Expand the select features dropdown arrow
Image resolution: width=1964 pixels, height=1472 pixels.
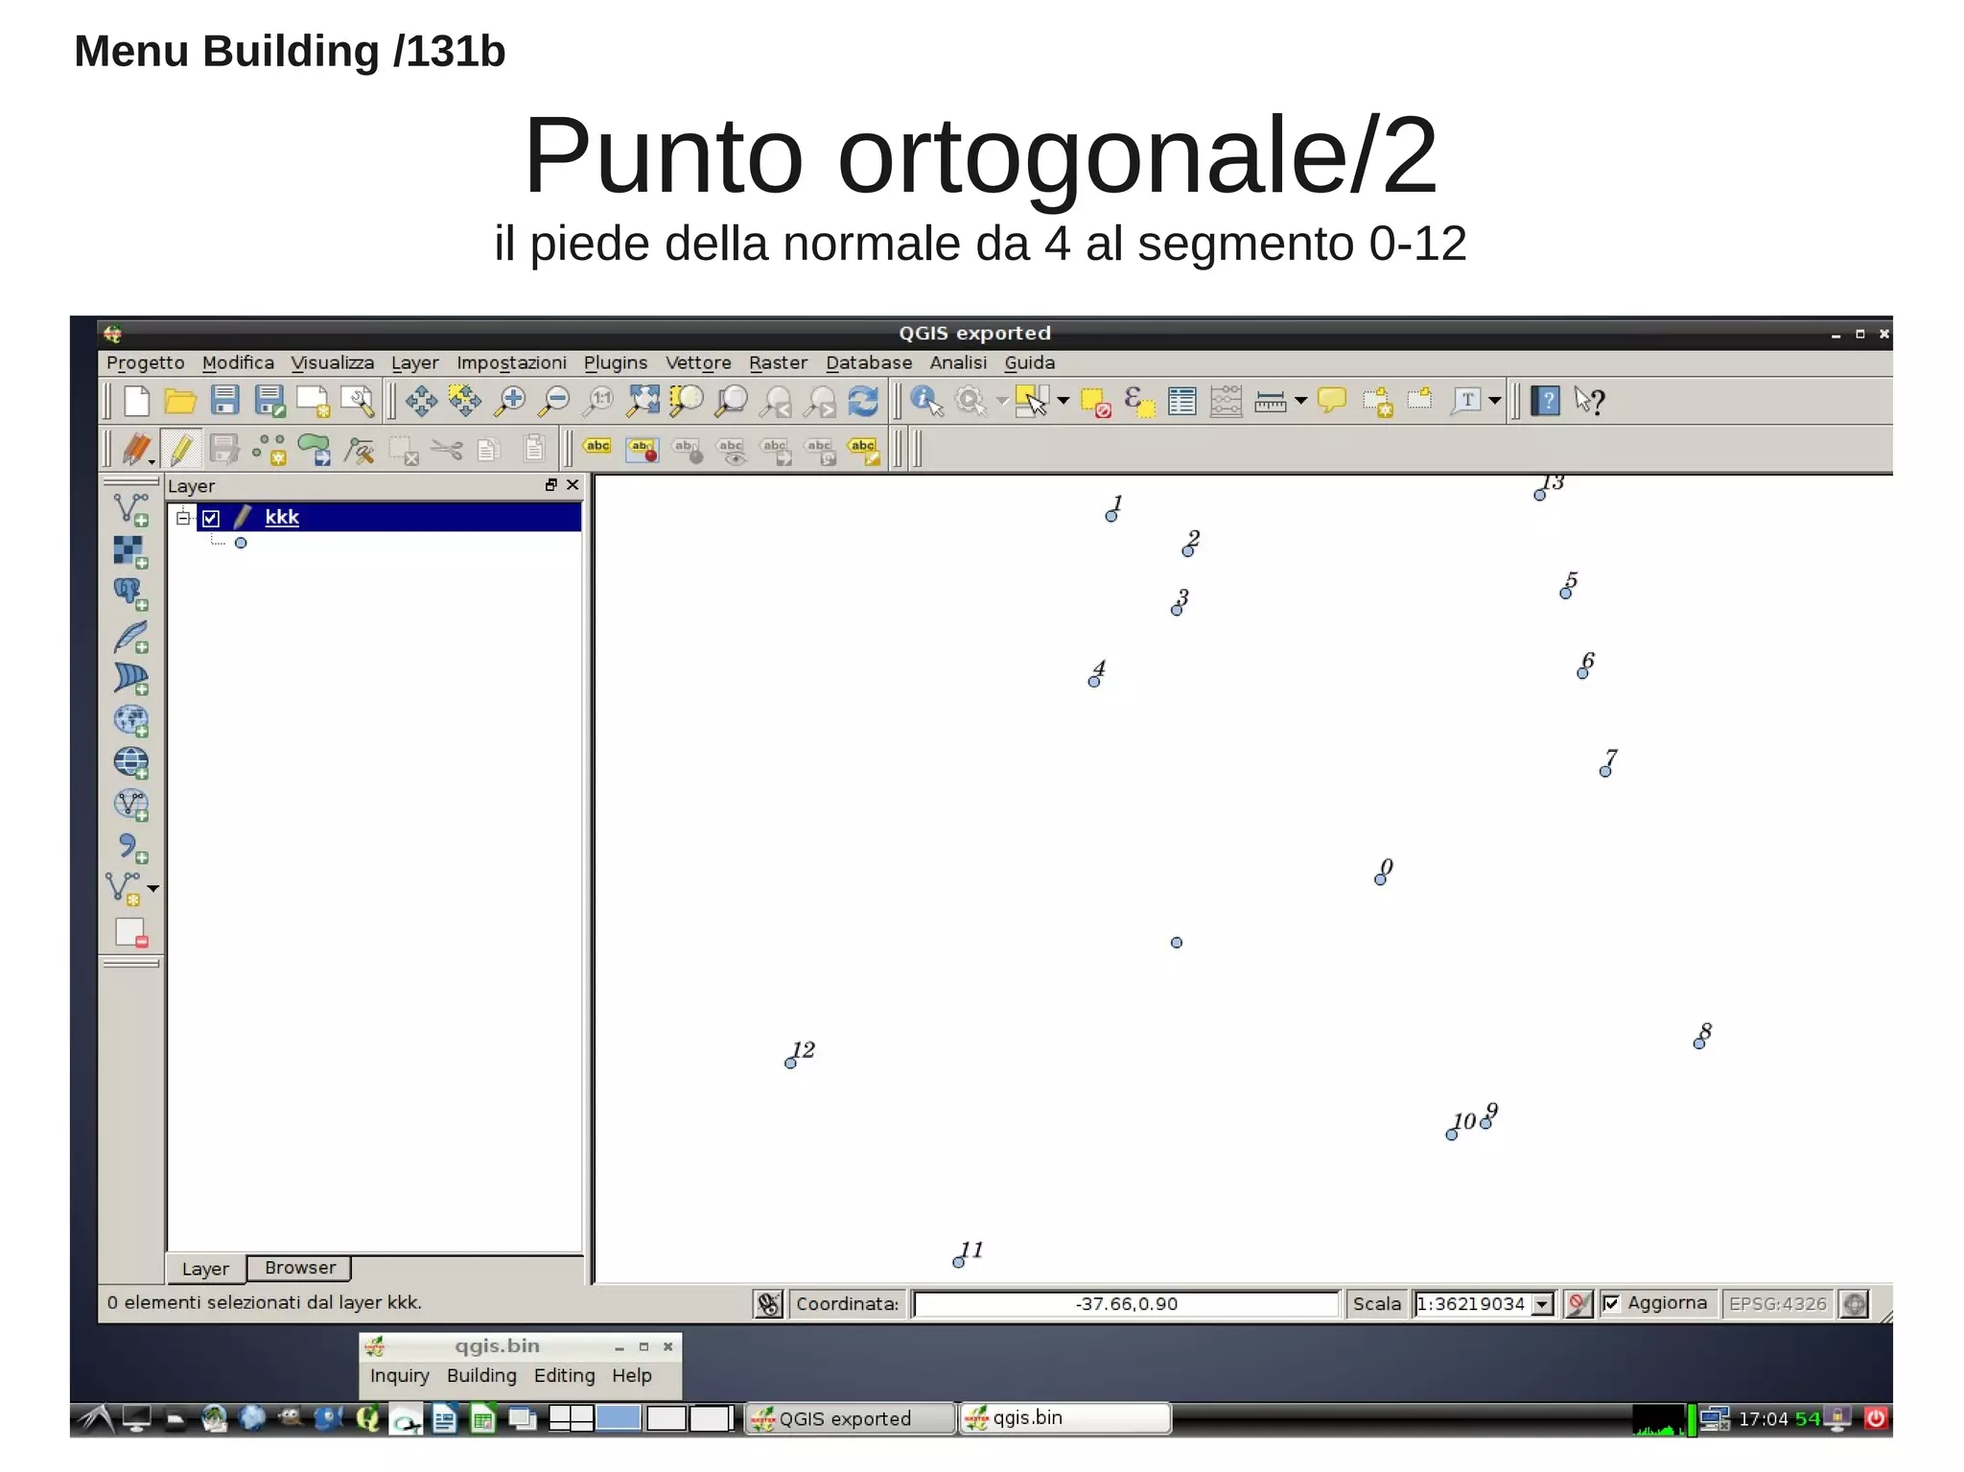1063,401
